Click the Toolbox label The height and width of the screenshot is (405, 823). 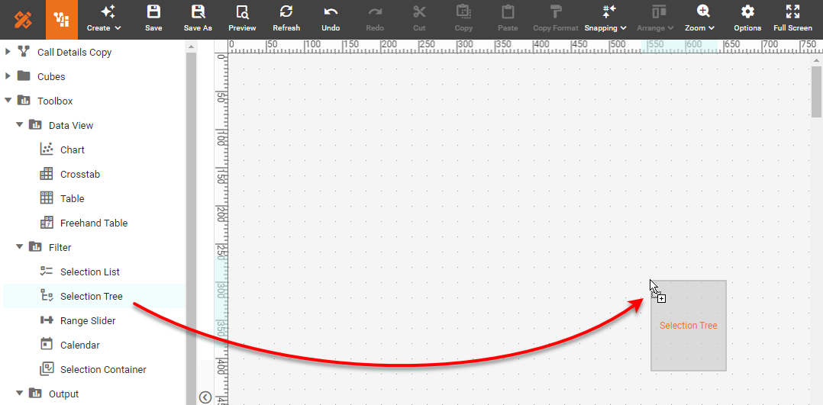click(55, 101)
